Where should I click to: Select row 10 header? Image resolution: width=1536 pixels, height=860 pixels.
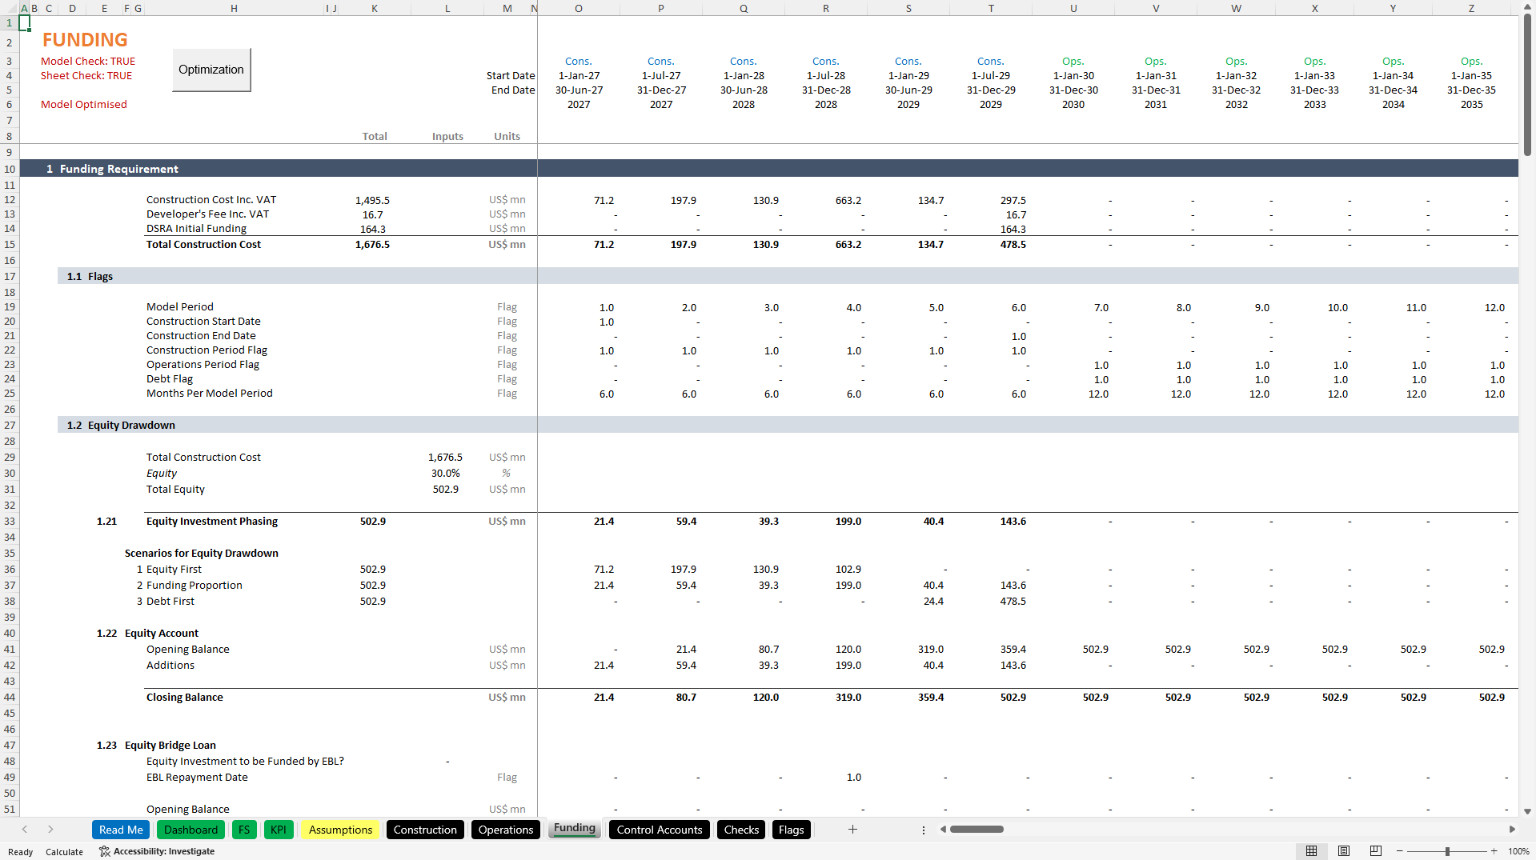click(x=10, y=169)
